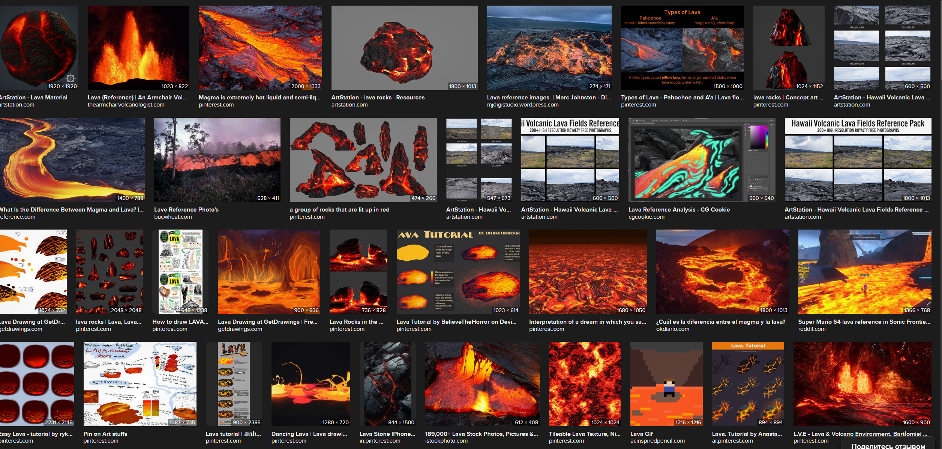Open the Lava Tutorial by BelieveTheHorror image
Viewport: 942px width, 449px height.
click(458, 272)
